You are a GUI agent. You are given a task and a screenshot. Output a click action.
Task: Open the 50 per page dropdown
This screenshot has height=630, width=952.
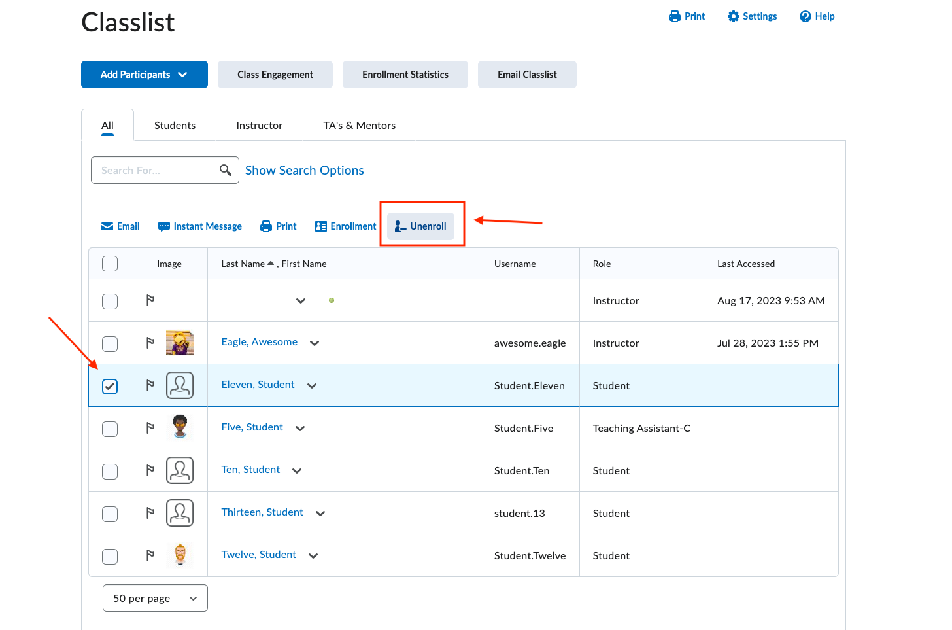click(155, 598)
